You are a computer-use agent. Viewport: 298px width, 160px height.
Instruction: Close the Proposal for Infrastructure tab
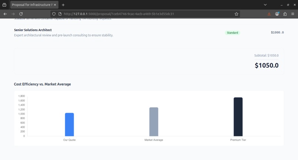click(x=55, y=5)
